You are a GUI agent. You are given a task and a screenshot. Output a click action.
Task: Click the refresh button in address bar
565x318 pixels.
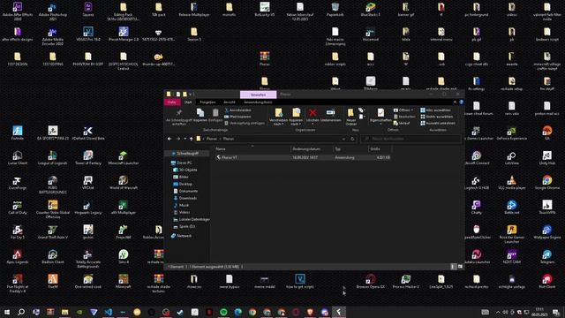pos(353,139)
